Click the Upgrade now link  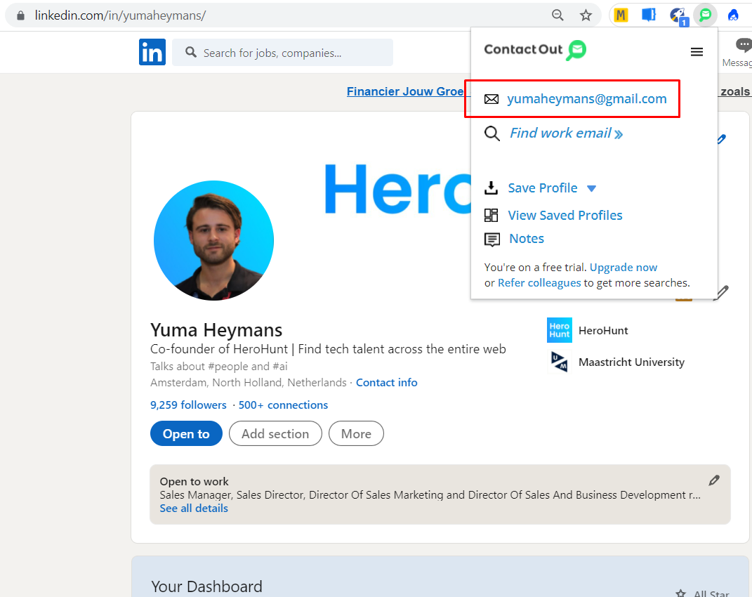tap(624, 268)
